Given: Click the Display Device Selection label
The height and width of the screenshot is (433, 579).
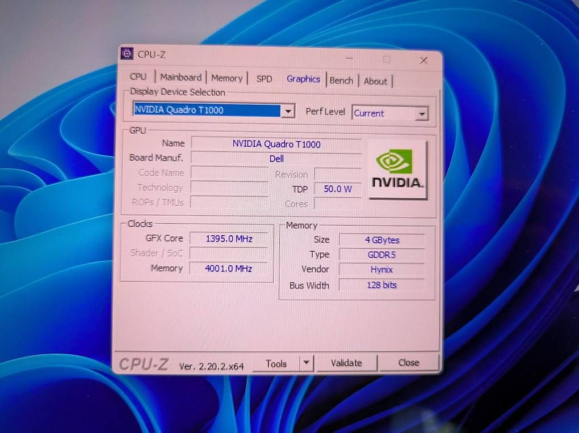Looking at the screenshot, I should tap(178, 92).
